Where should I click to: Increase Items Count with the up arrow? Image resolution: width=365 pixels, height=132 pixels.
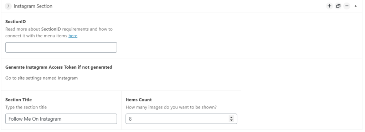click(231, 117)
